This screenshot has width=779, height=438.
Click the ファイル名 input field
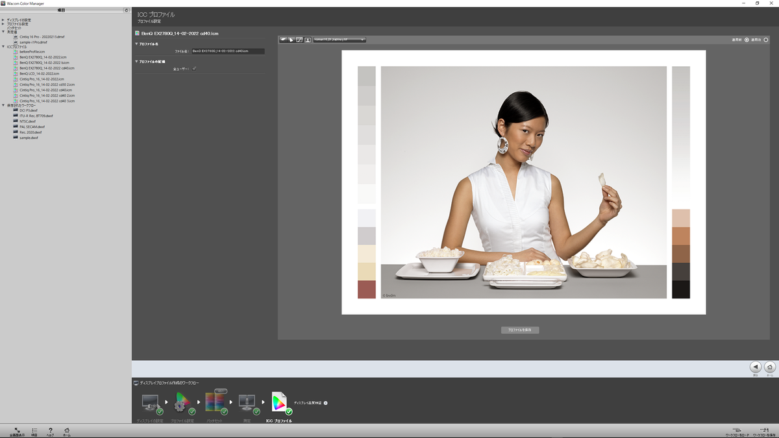click(228, 51)
